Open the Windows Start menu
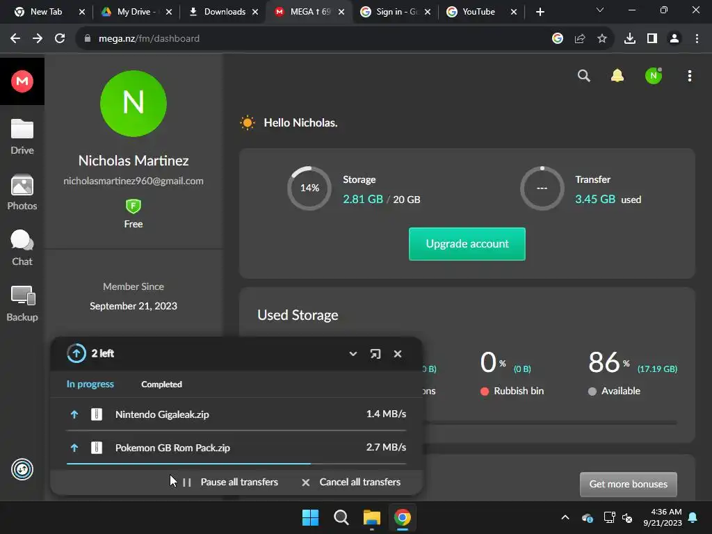The image size is (712, 534). (310, 517)
